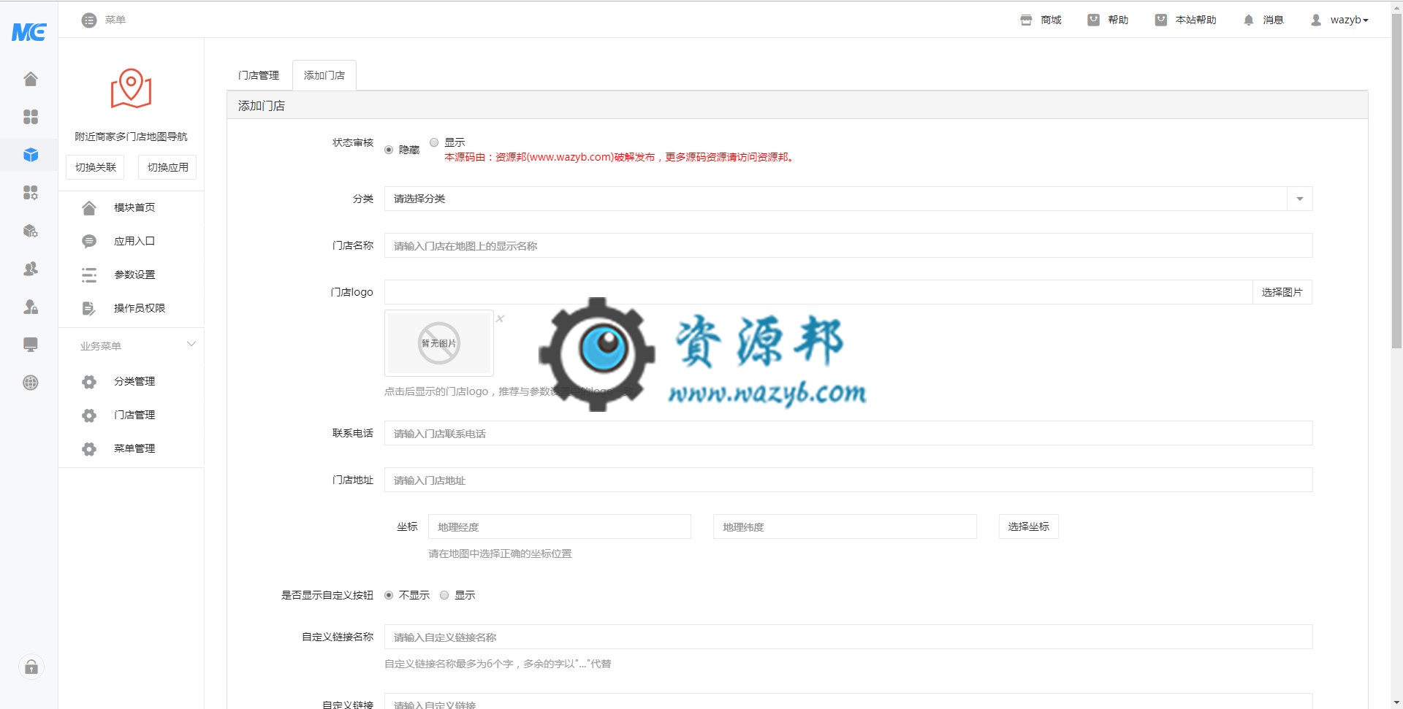Click the 门店logo path input field
The image size is (1403, 709).
tap(818, 292)
